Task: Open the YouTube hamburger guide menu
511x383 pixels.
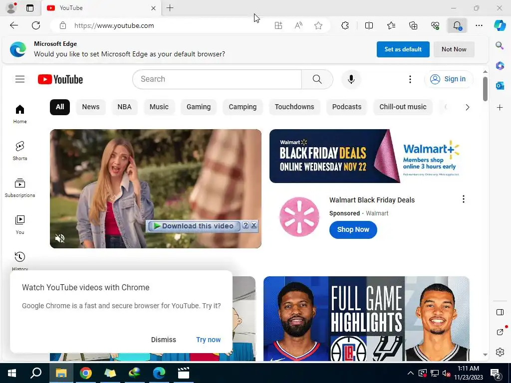Action: click(x=20, y=79)
